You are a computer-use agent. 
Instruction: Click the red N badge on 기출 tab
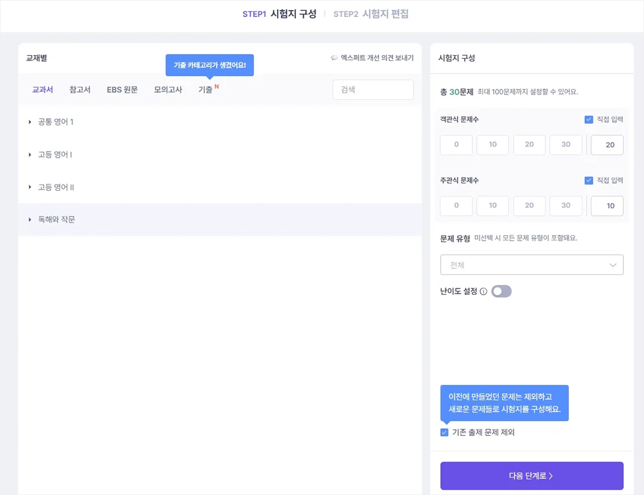[217, 86]
